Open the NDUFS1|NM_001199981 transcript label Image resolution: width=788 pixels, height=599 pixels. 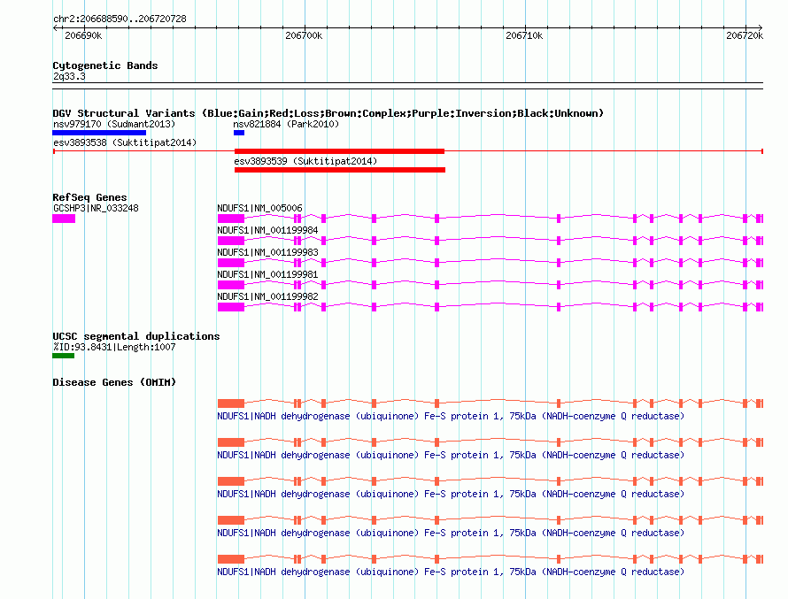(x=267, y=274)
